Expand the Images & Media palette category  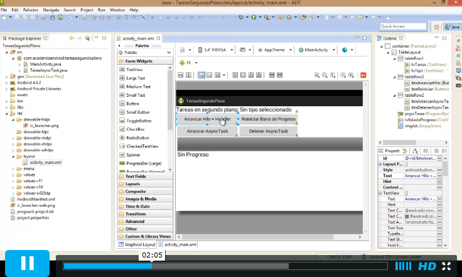pos(145,199)
